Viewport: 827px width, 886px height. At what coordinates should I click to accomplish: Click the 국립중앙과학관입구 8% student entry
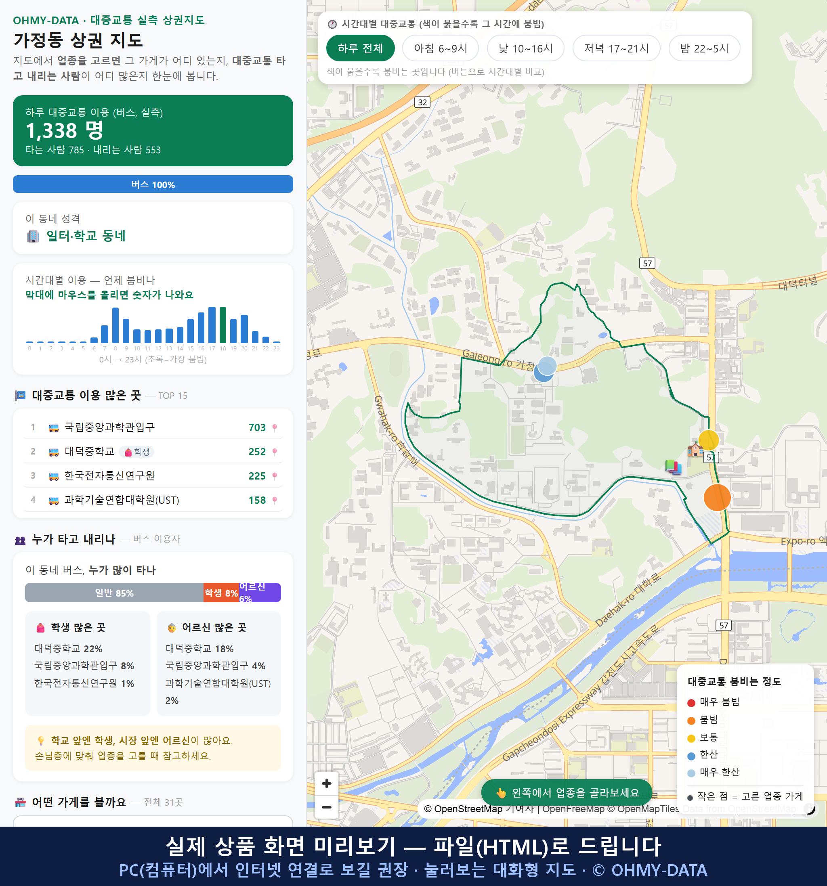[x=84, y=666]
